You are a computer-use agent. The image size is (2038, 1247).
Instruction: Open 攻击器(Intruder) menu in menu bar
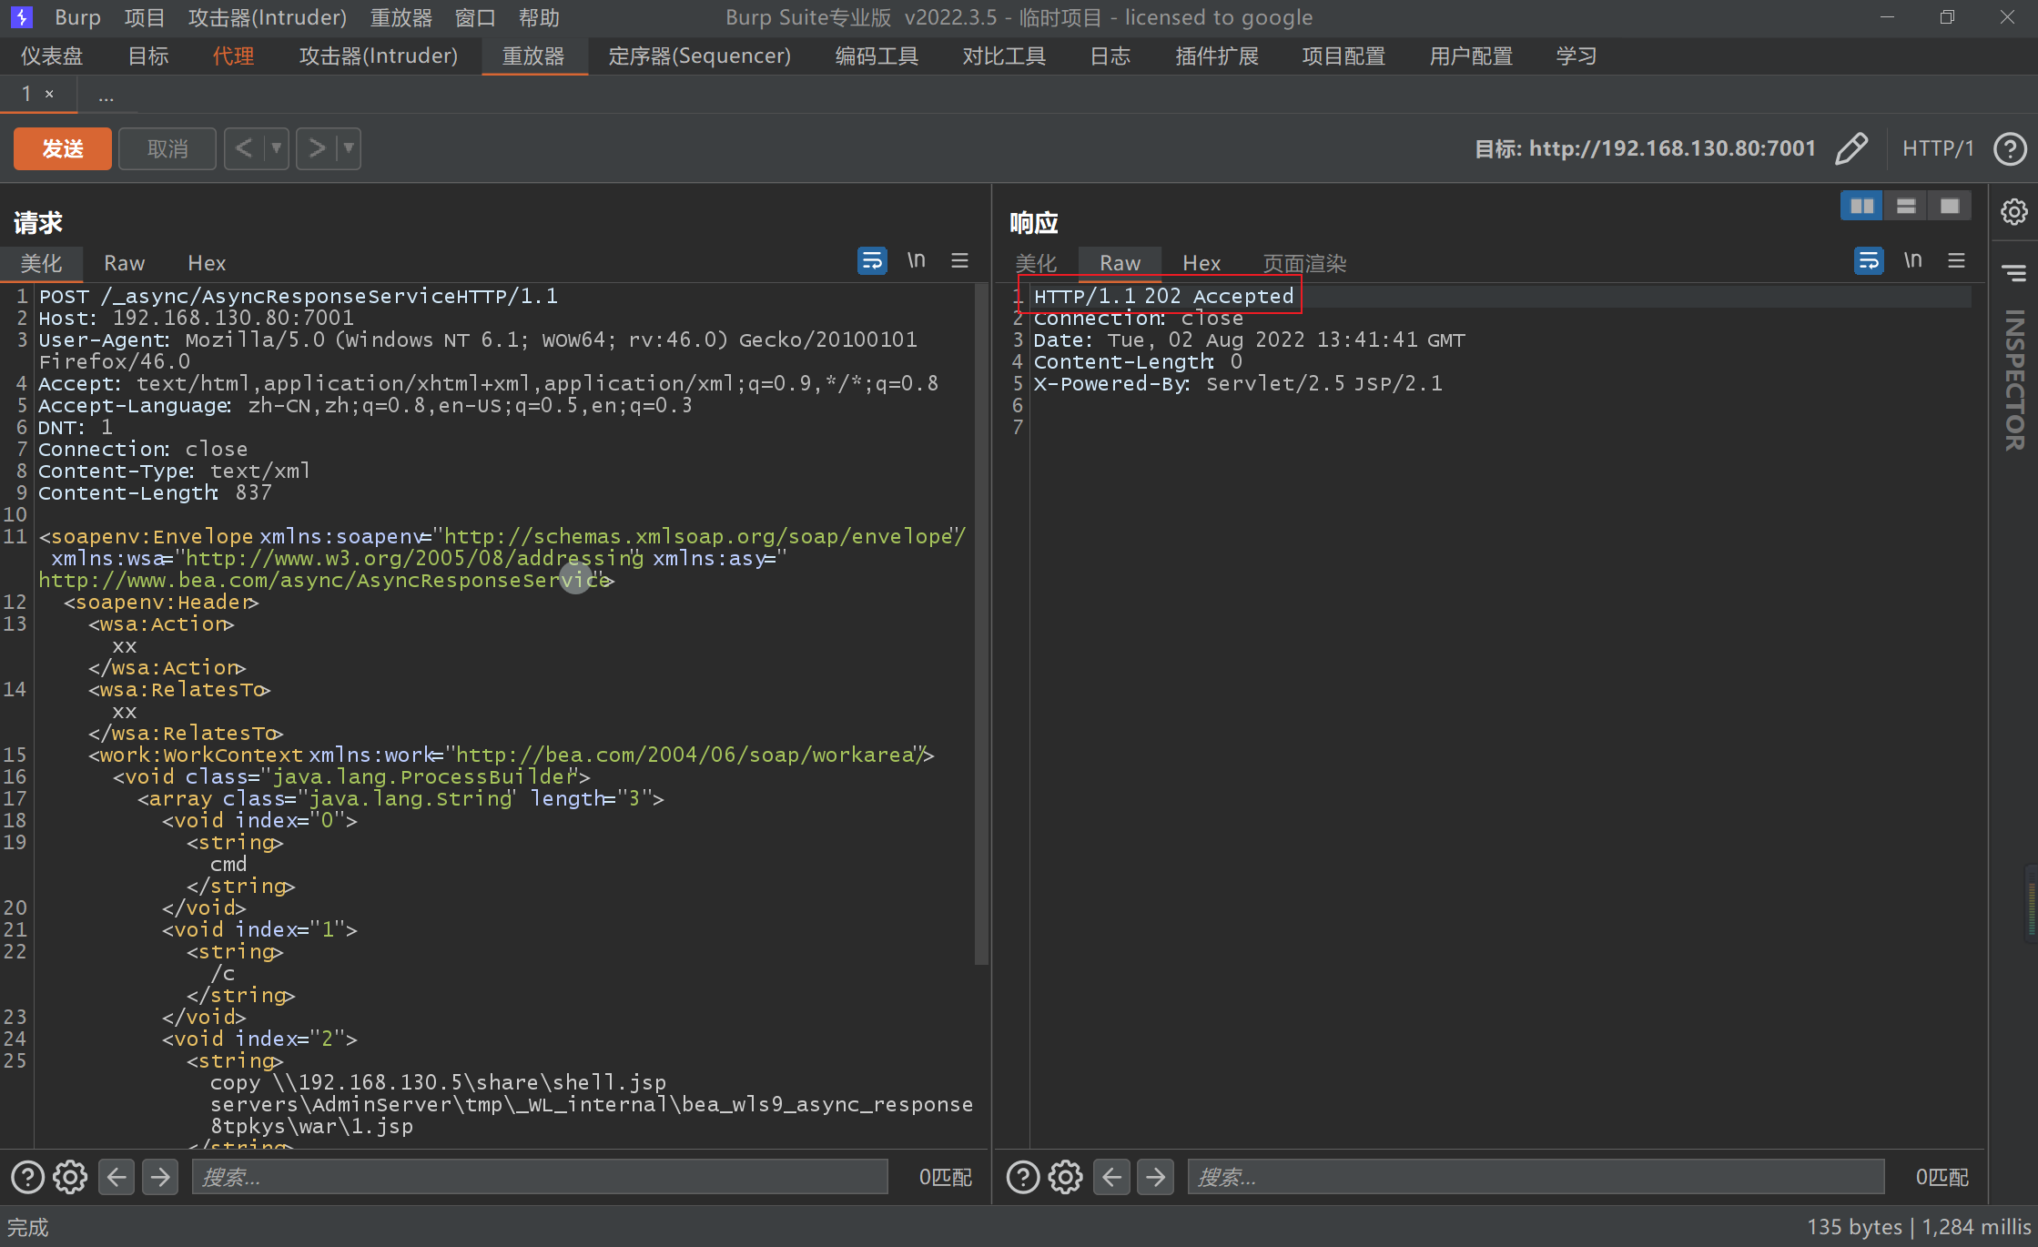pyautogui.click(x=267, y=17)
